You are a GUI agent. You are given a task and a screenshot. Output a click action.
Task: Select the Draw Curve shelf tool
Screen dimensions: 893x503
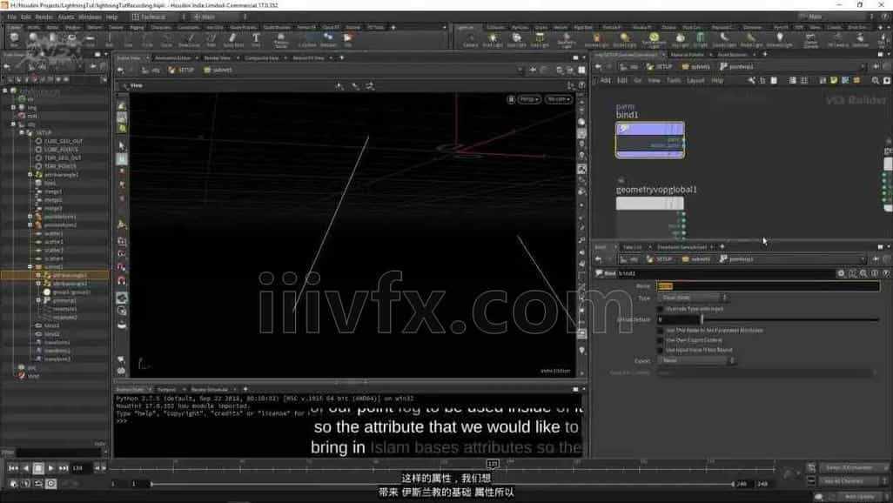click(189, 39)
